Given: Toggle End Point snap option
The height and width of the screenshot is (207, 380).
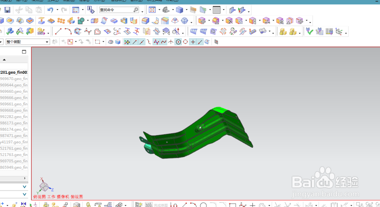Looking at the screenshot, I should pyautogui.click(x=135, y=42).
